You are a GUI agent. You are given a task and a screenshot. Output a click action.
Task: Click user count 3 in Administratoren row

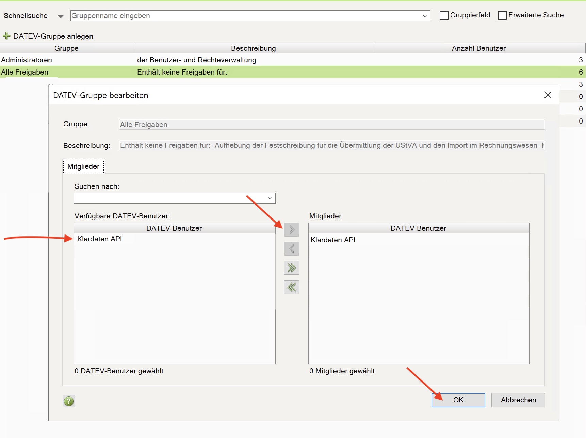point(581,60)
